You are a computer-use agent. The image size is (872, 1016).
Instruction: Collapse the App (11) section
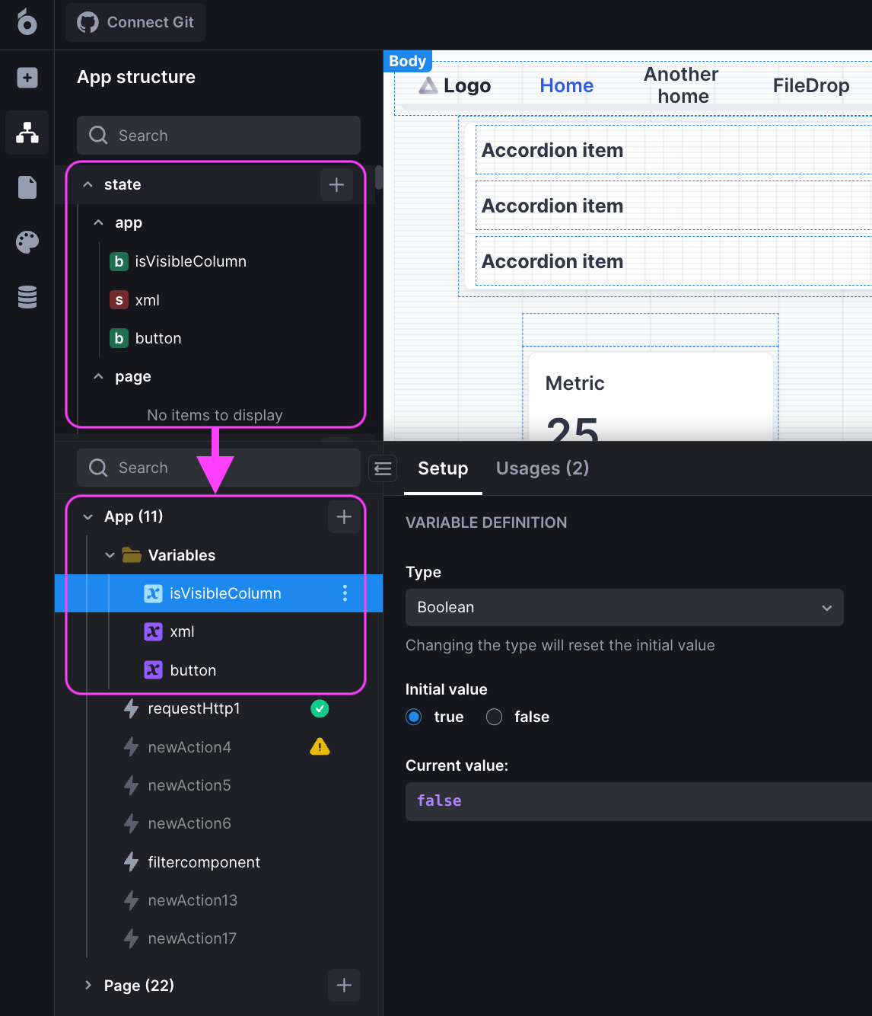[x=88, y=516]
